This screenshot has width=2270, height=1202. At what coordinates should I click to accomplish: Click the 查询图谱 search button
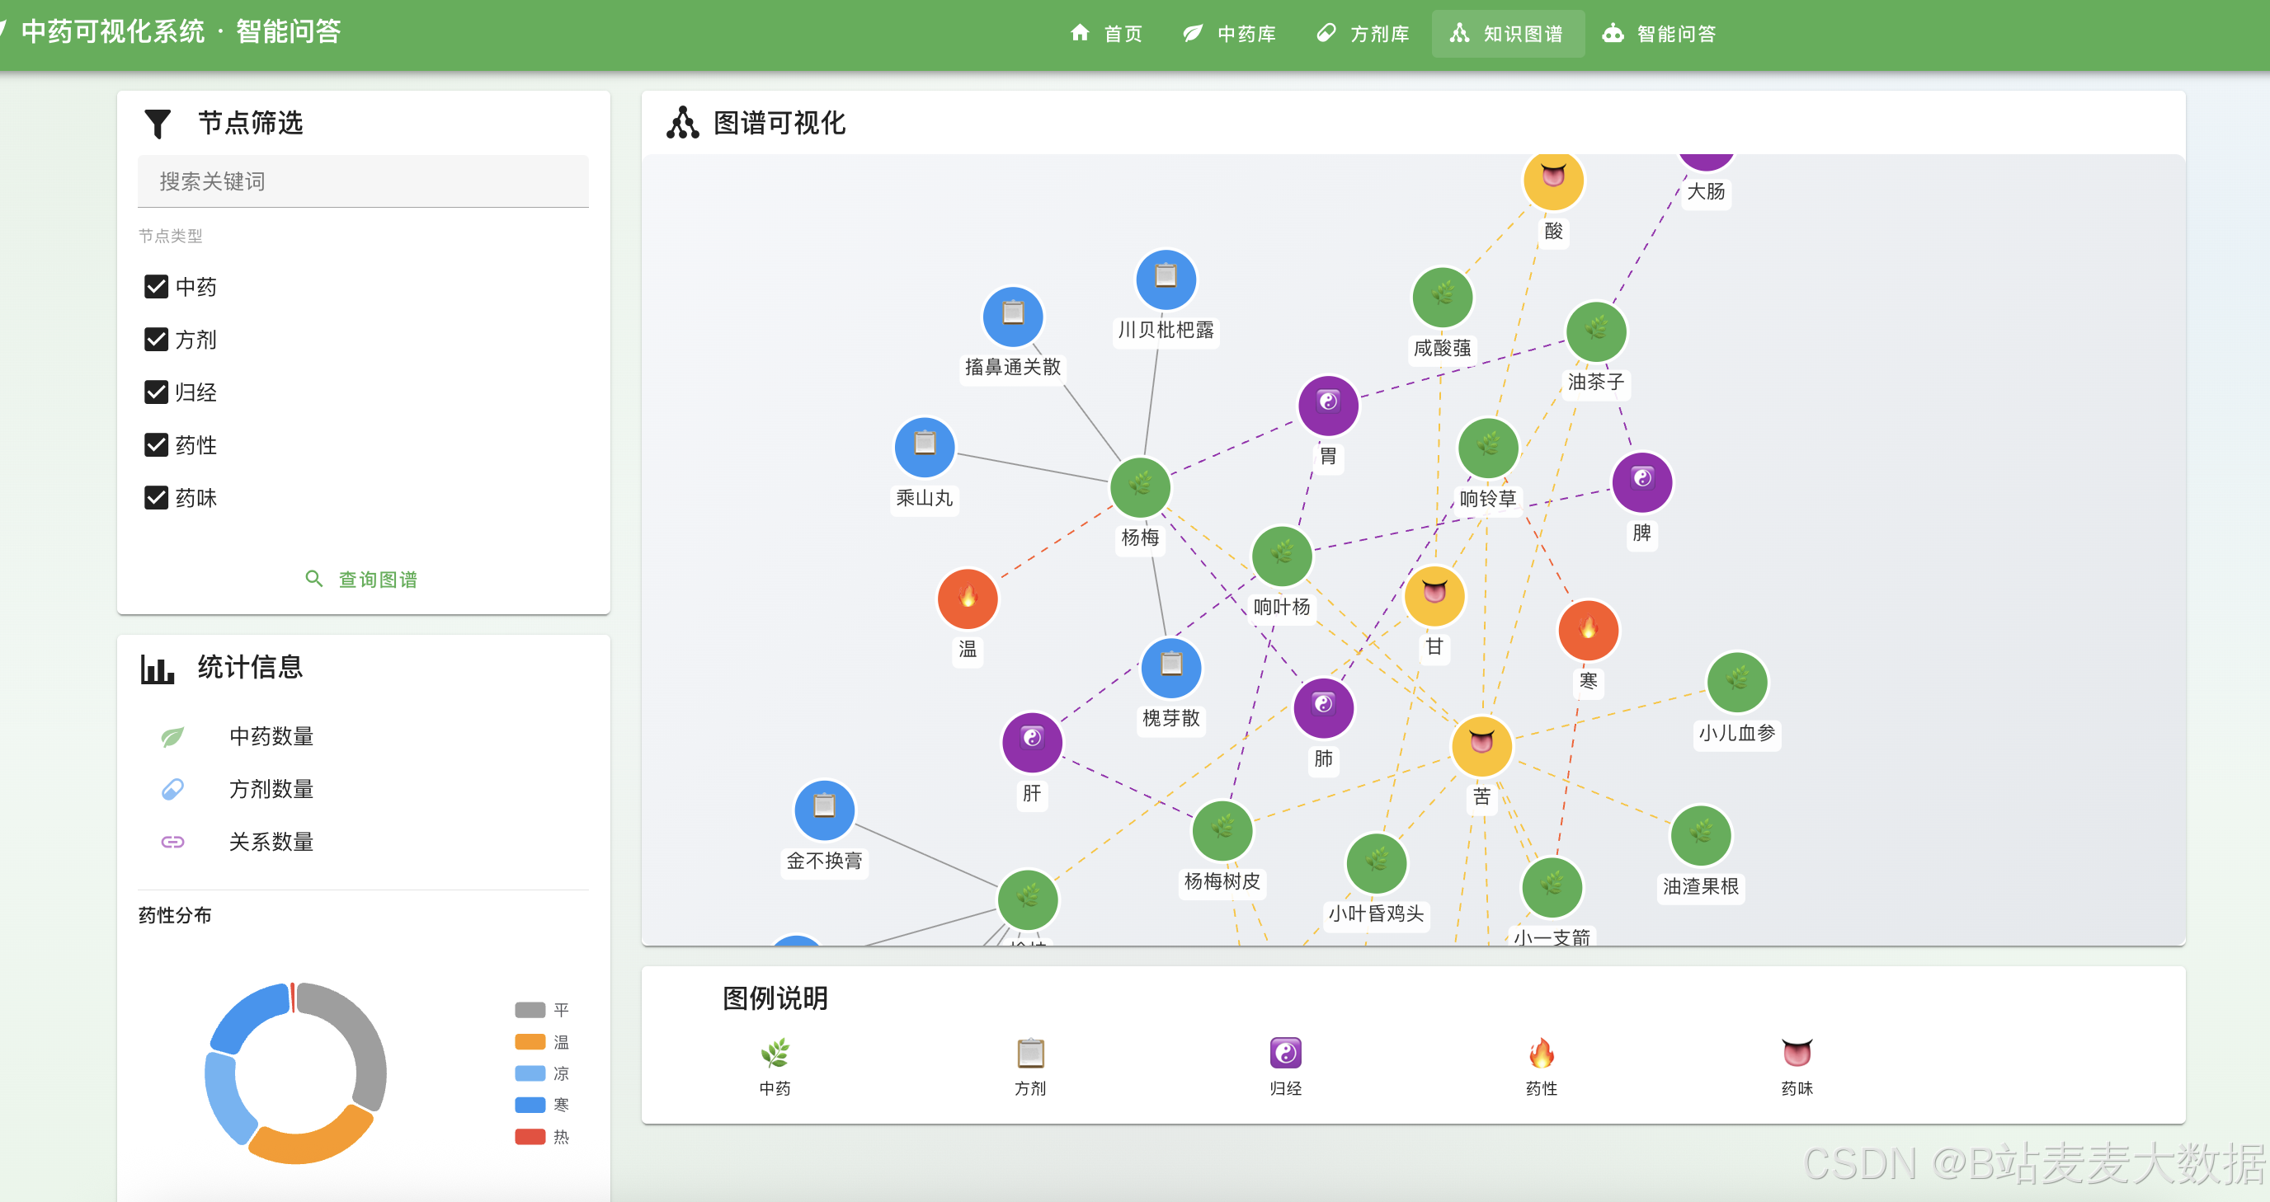tap(362, 580)
